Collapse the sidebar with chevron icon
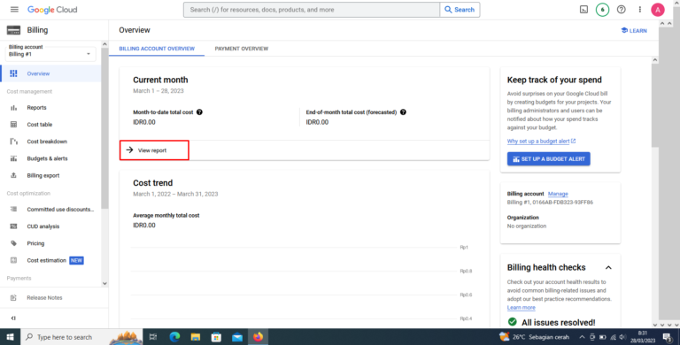Screen dimensions: 680x345 coord(13,318)
